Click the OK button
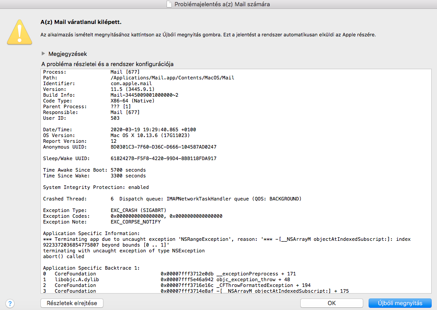 point(332,303)
